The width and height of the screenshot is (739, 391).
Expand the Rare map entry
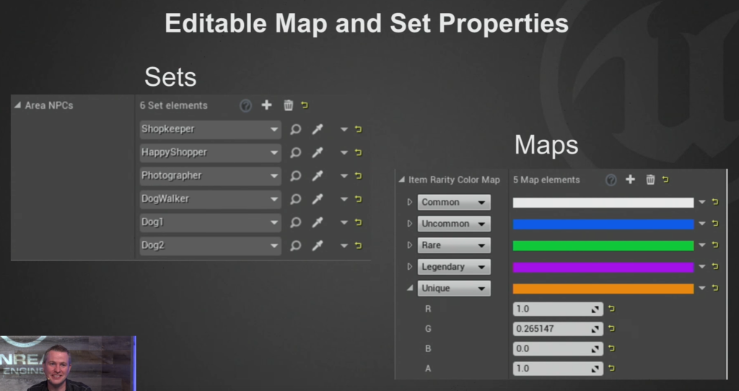[x=410, y=245]
